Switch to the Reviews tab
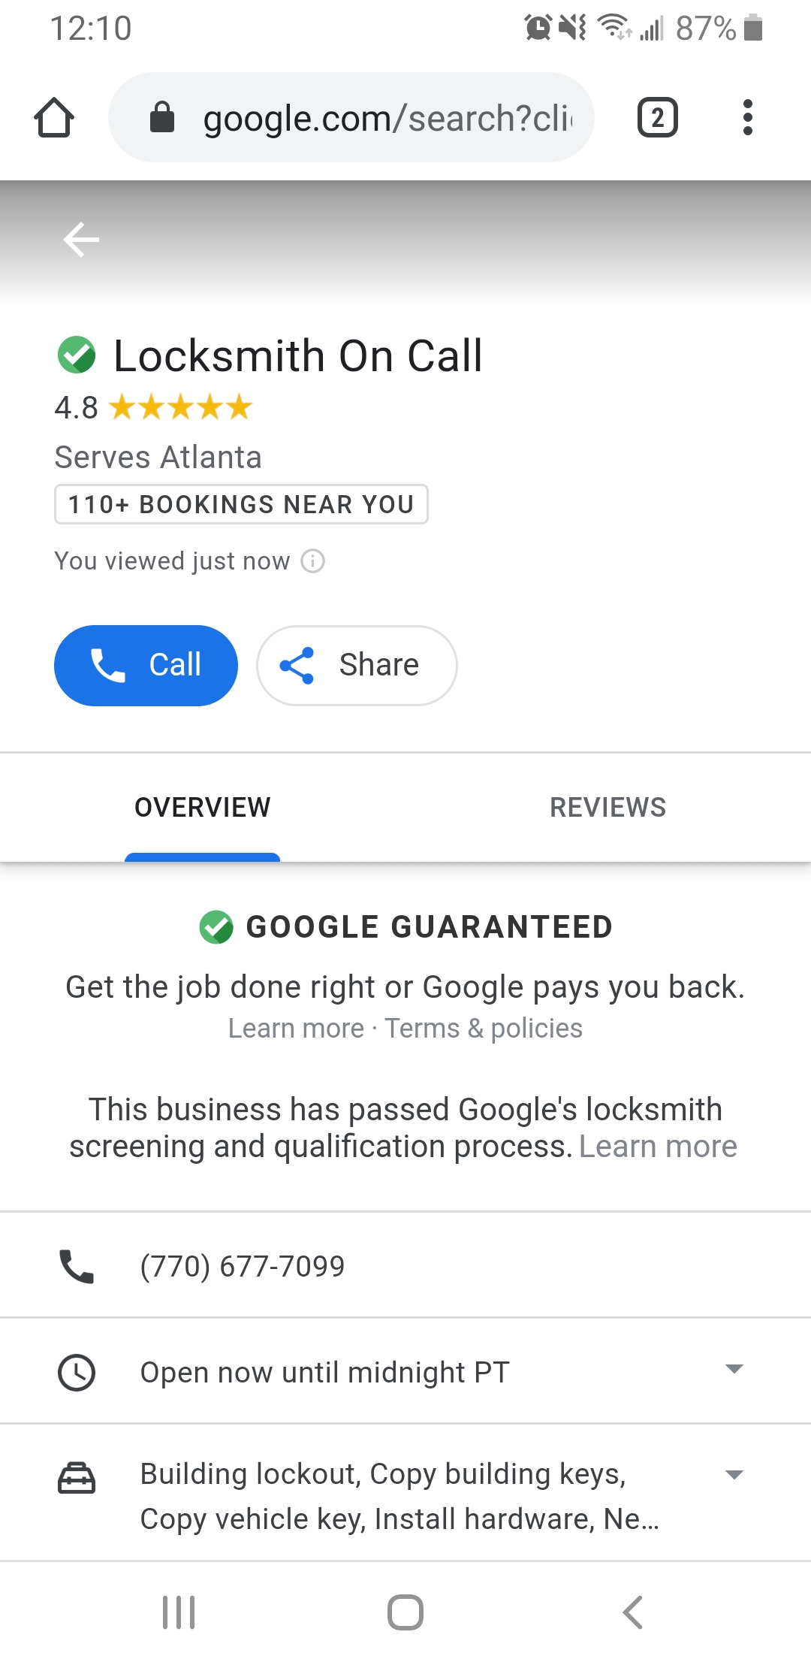Viewport: 811px width, 1668px height. click(607, 808)
